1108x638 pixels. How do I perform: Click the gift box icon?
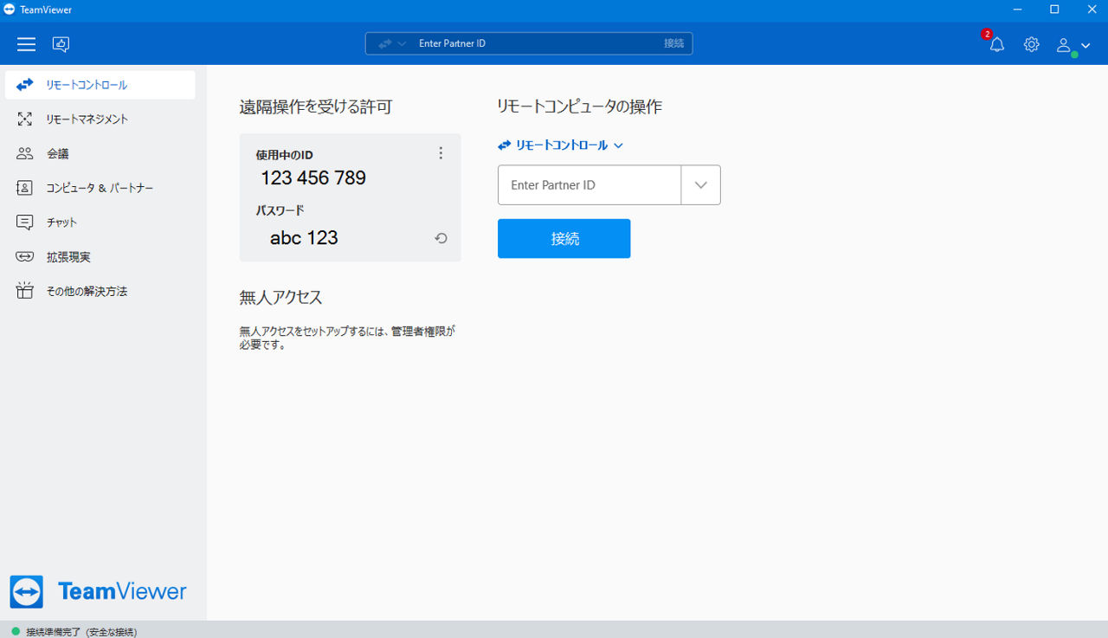[x=24, y=291]
